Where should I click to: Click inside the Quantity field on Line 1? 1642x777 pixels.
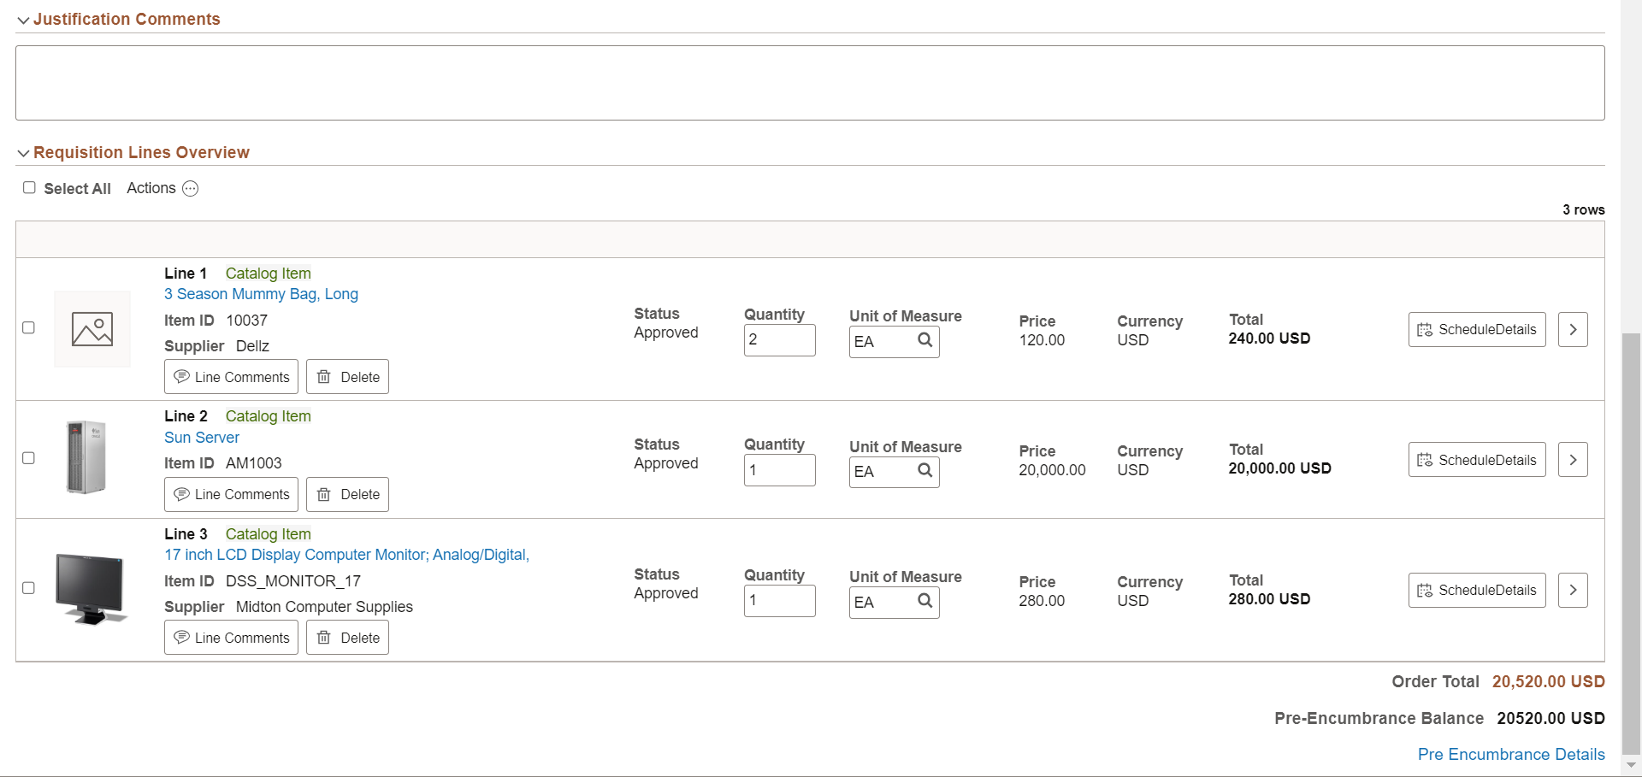coord(778,340)
